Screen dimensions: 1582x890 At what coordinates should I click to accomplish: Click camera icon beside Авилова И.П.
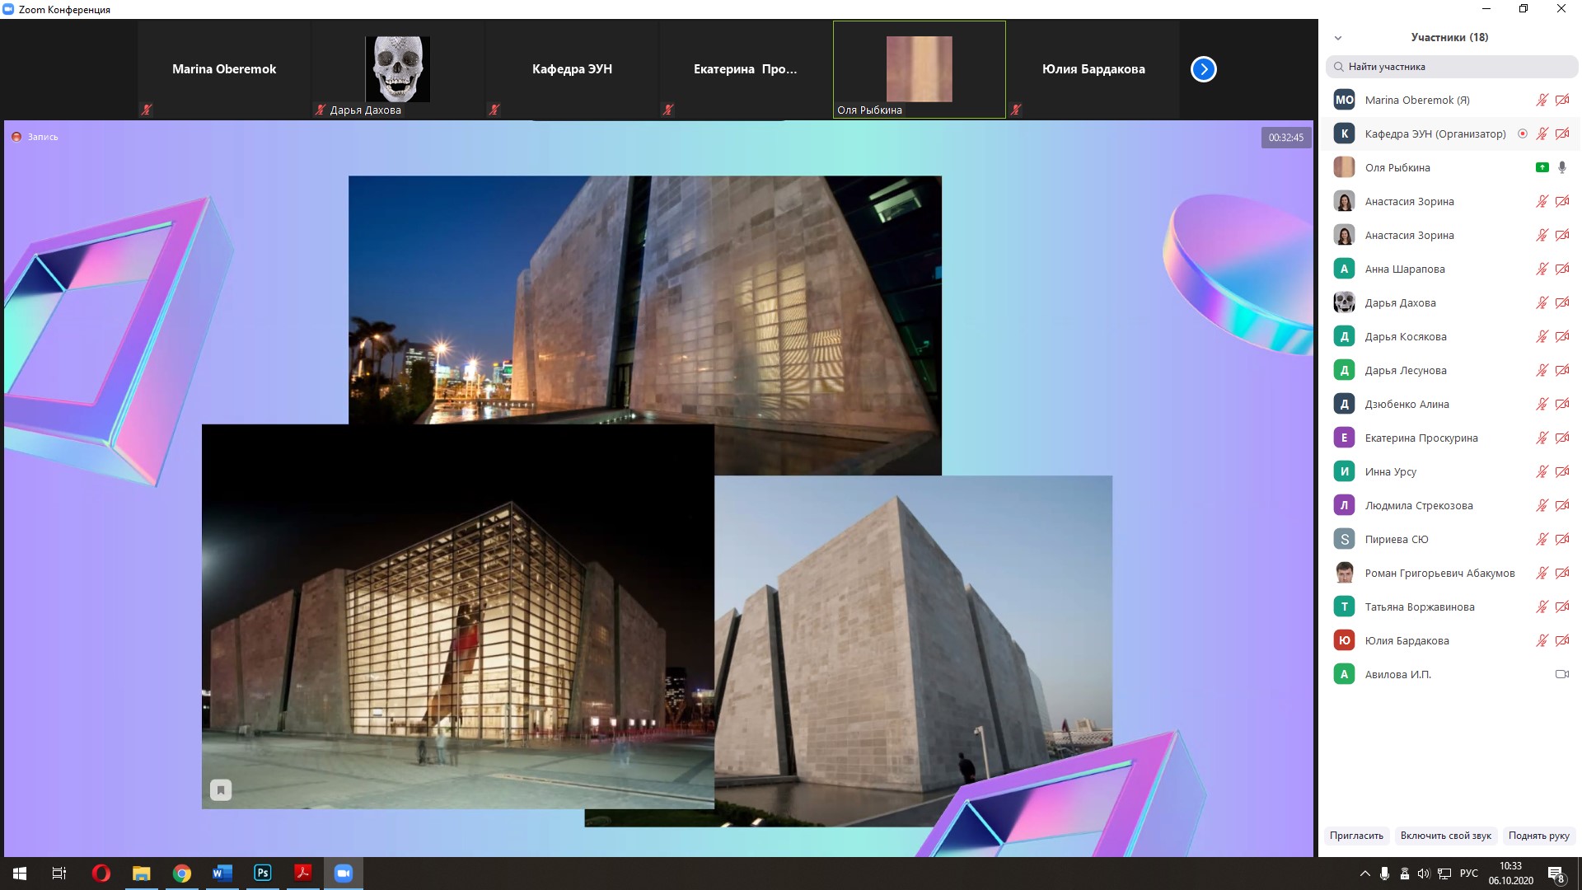coord(1561,674)
